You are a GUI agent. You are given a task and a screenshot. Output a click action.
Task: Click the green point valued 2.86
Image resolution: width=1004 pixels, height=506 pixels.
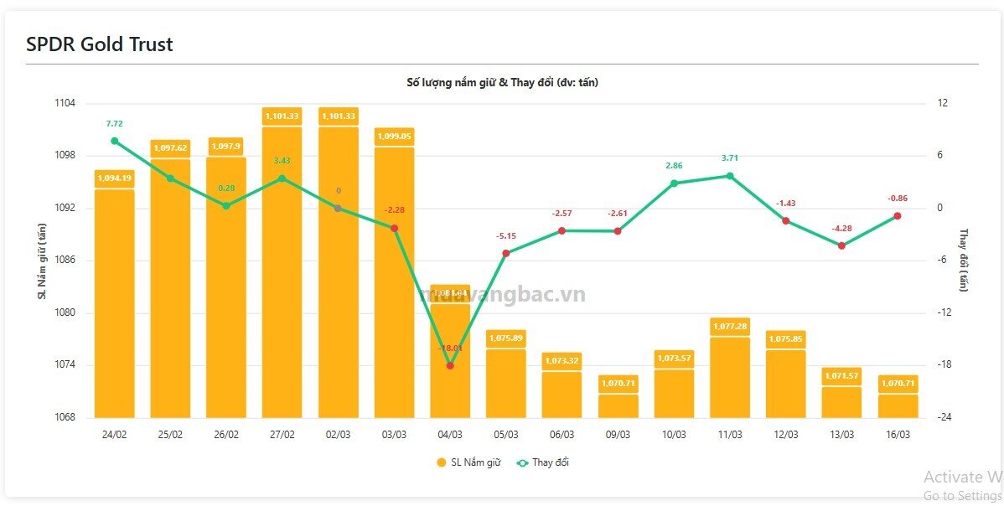[674, 183]
